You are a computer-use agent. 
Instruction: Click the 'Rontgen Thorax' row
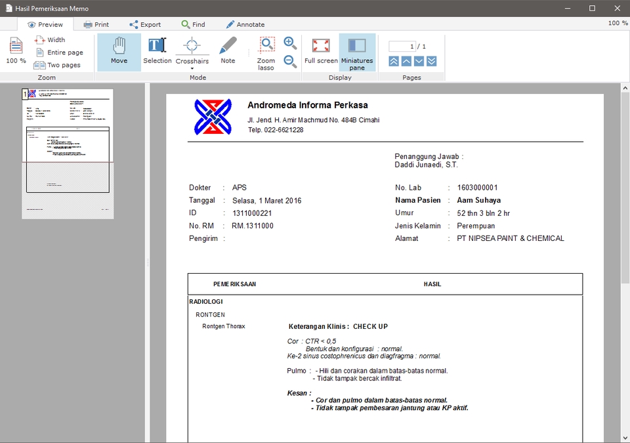[223, 326]
